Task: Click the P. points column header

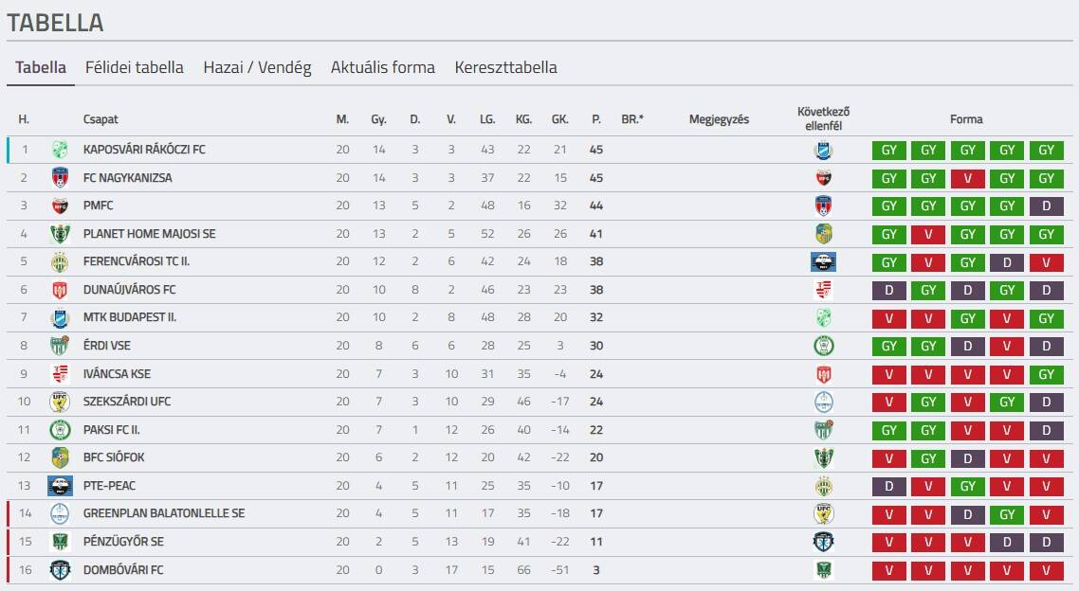Action: (x=596, y=119)
